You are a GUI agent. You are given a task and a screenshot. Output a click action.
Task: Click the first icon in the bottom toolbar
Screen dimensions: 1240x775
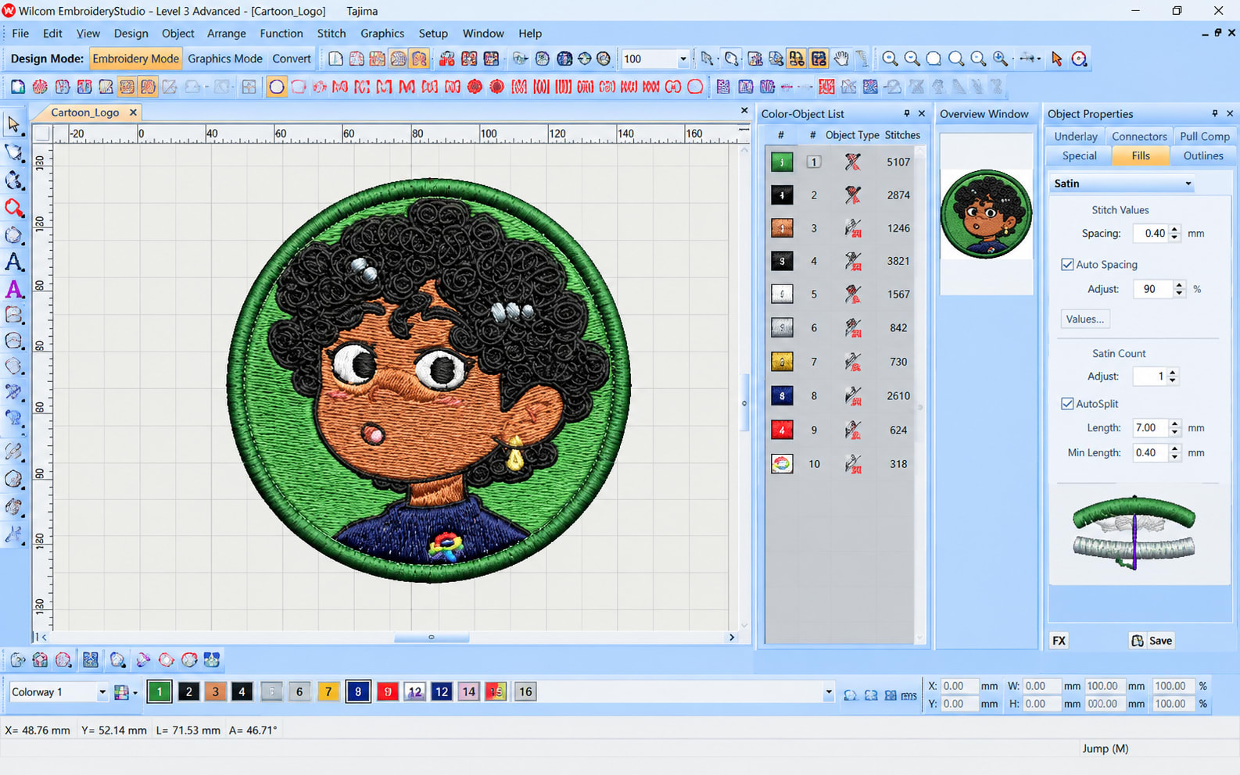tap(17, 660)
